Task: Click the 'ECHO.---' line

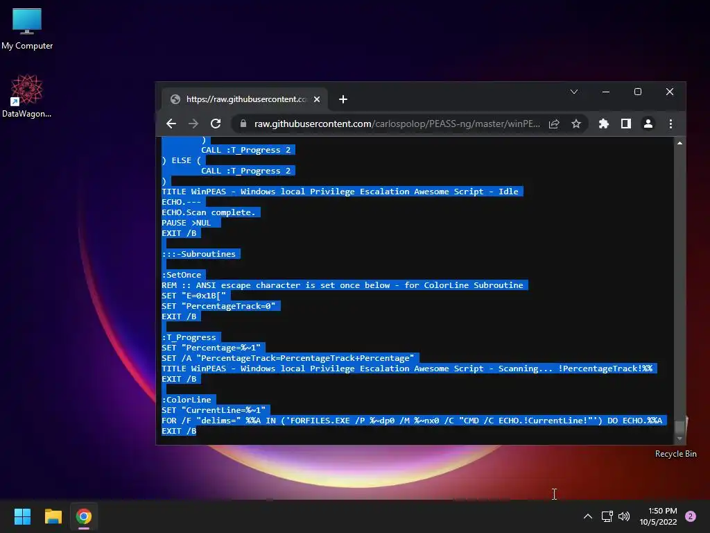Action: coord(182,202)
